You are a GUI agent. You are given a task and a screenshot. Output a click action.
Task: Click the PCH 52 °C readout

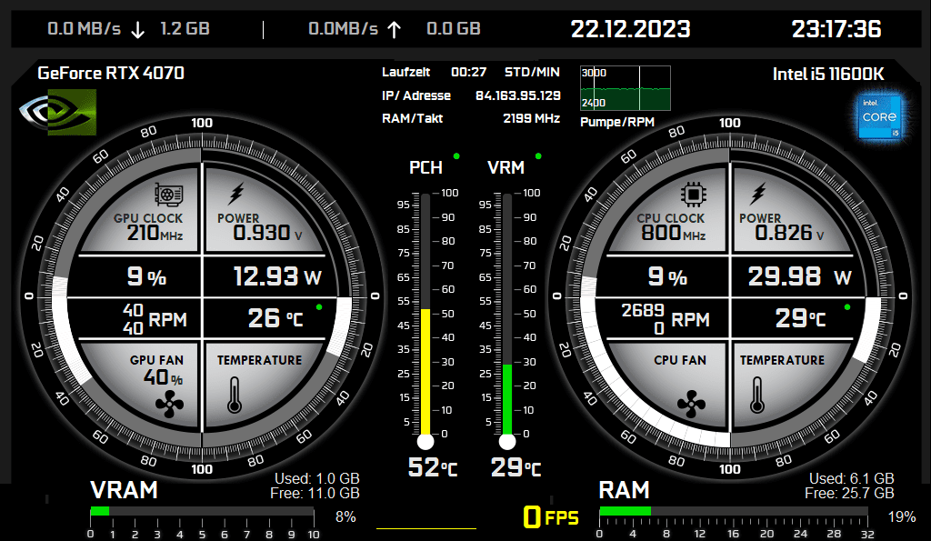[433, 467]
